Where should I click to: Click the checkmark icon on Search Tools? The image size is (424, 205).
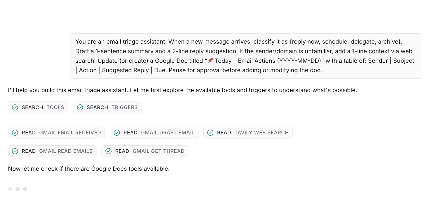coord(15,107)
